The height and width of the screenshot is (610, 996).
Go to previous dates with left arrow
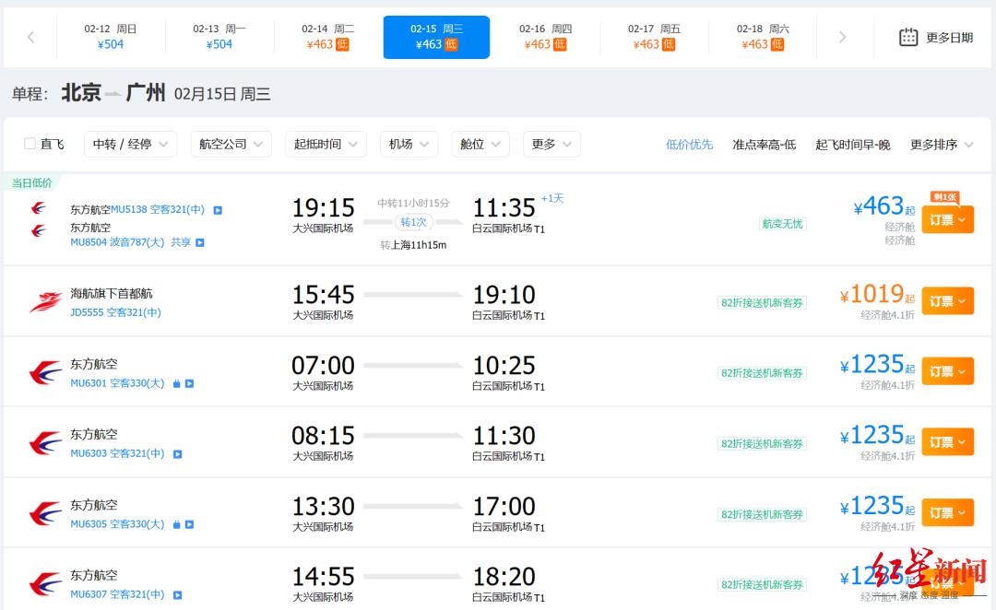click(x=30, y=37)
